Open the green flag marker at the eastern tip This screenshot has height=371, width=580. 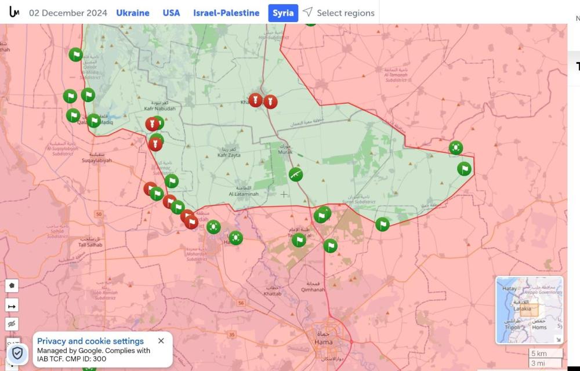pyautogui.click(x=464, y=169)
